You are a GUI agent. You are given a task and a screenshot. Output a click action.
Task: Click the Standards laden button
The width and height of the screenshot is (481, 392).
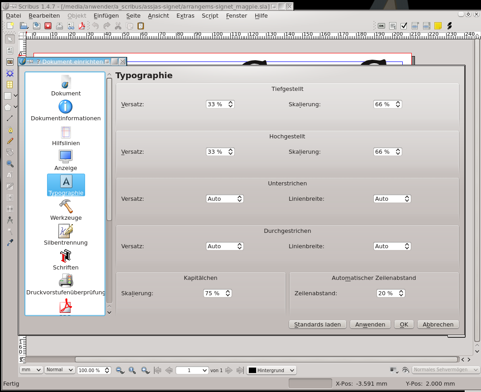coord(318,324)
